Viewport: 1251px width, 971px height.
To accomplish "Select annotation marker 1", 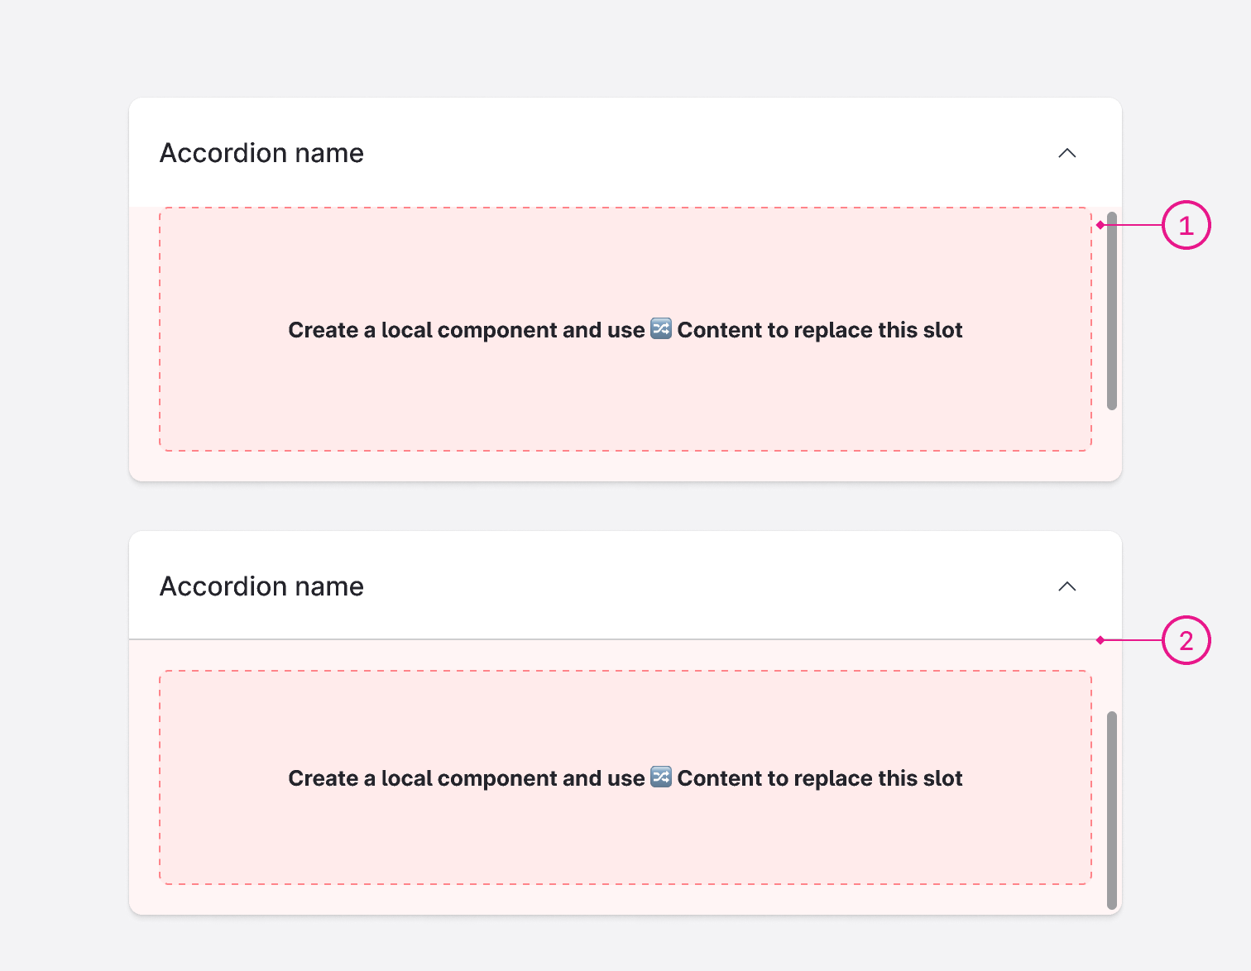I will coord(1186,225).
